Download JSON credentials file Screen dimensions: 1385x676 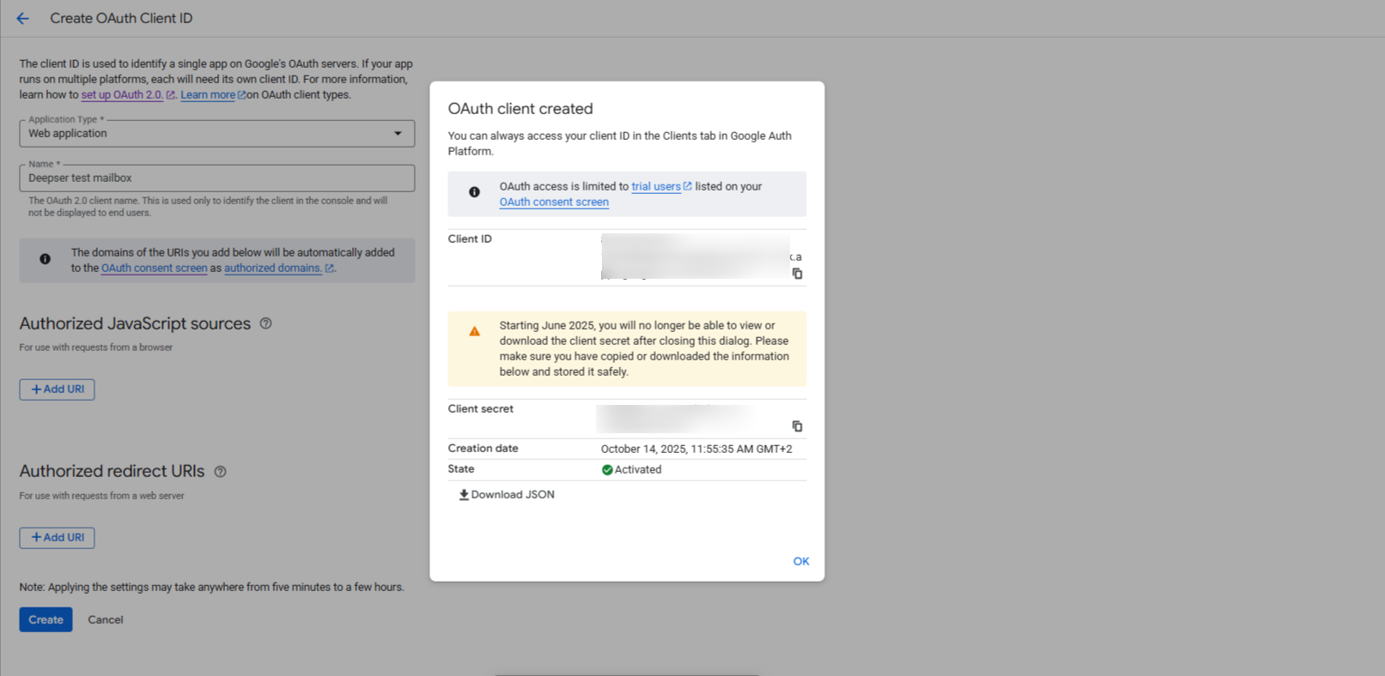pyautogui.click(x=507, y=495)
